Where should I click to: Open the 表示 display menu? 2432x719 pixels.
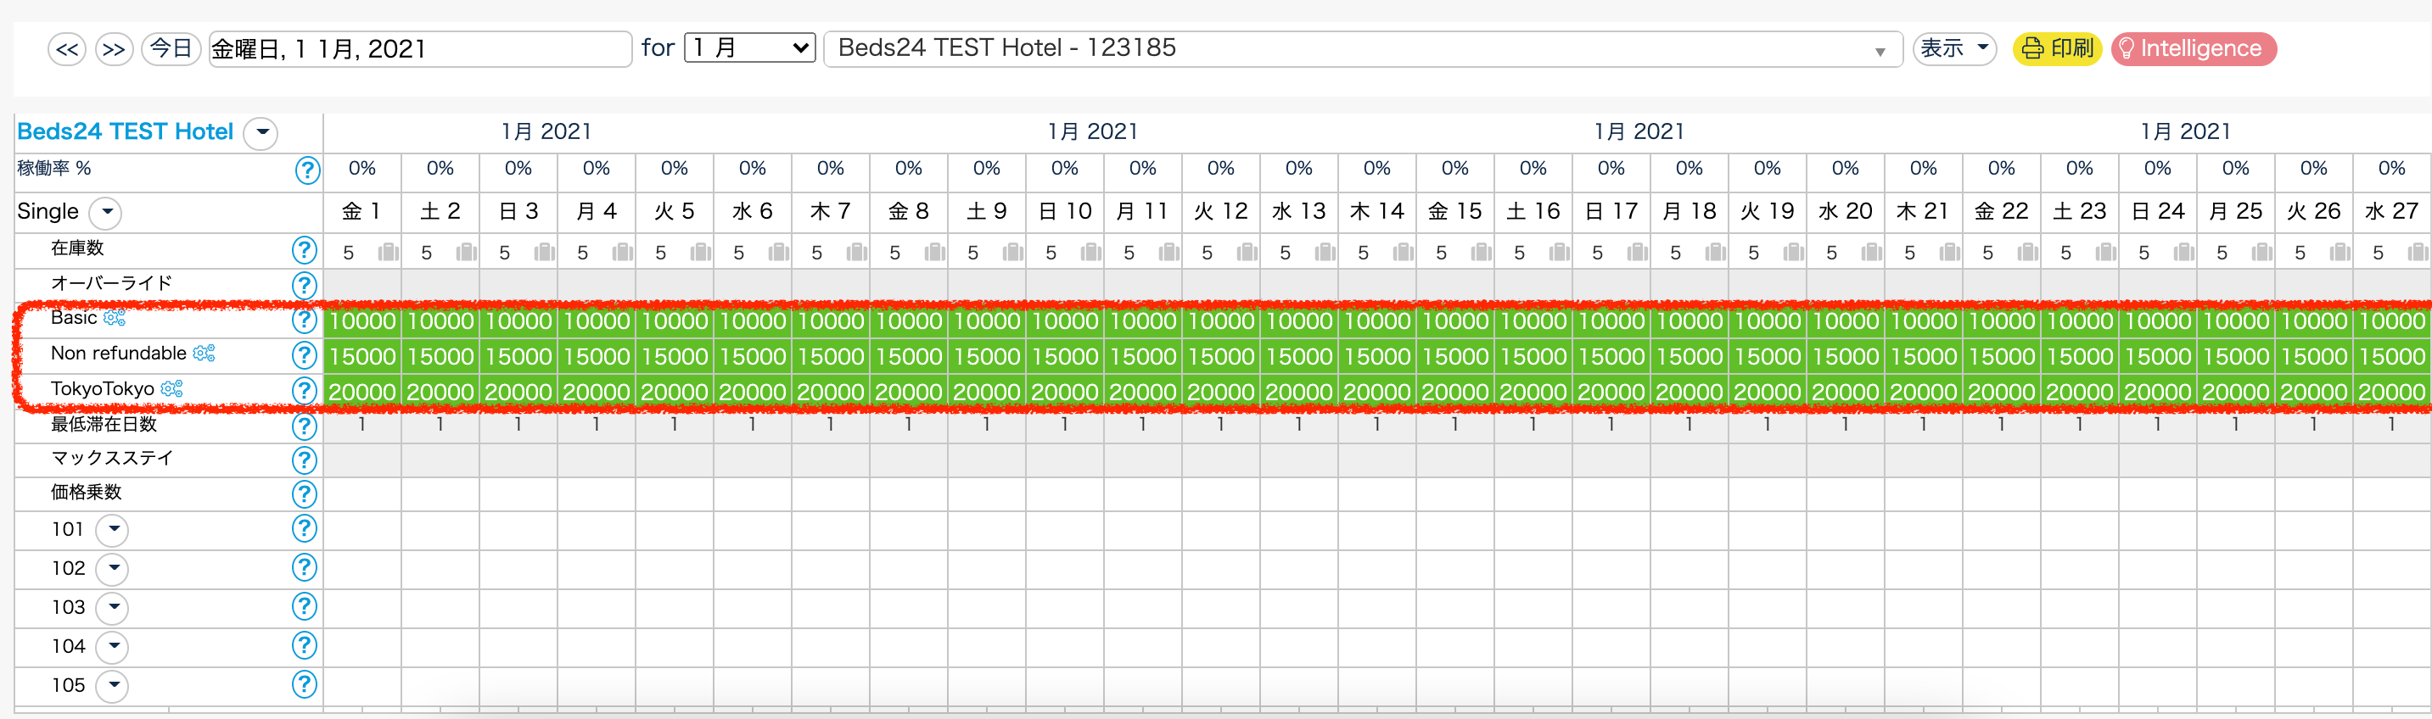(x=1953, y=48)
